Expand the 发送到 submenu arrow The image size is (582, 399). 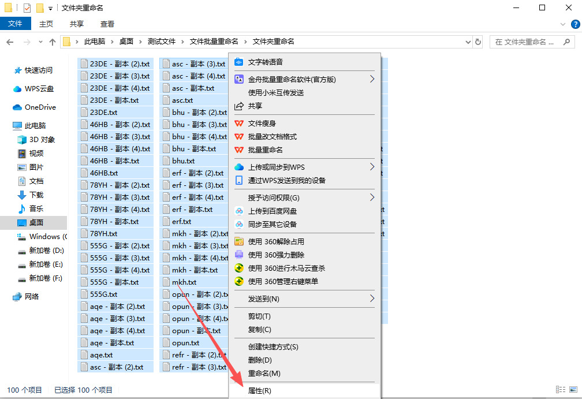point(372,299)
